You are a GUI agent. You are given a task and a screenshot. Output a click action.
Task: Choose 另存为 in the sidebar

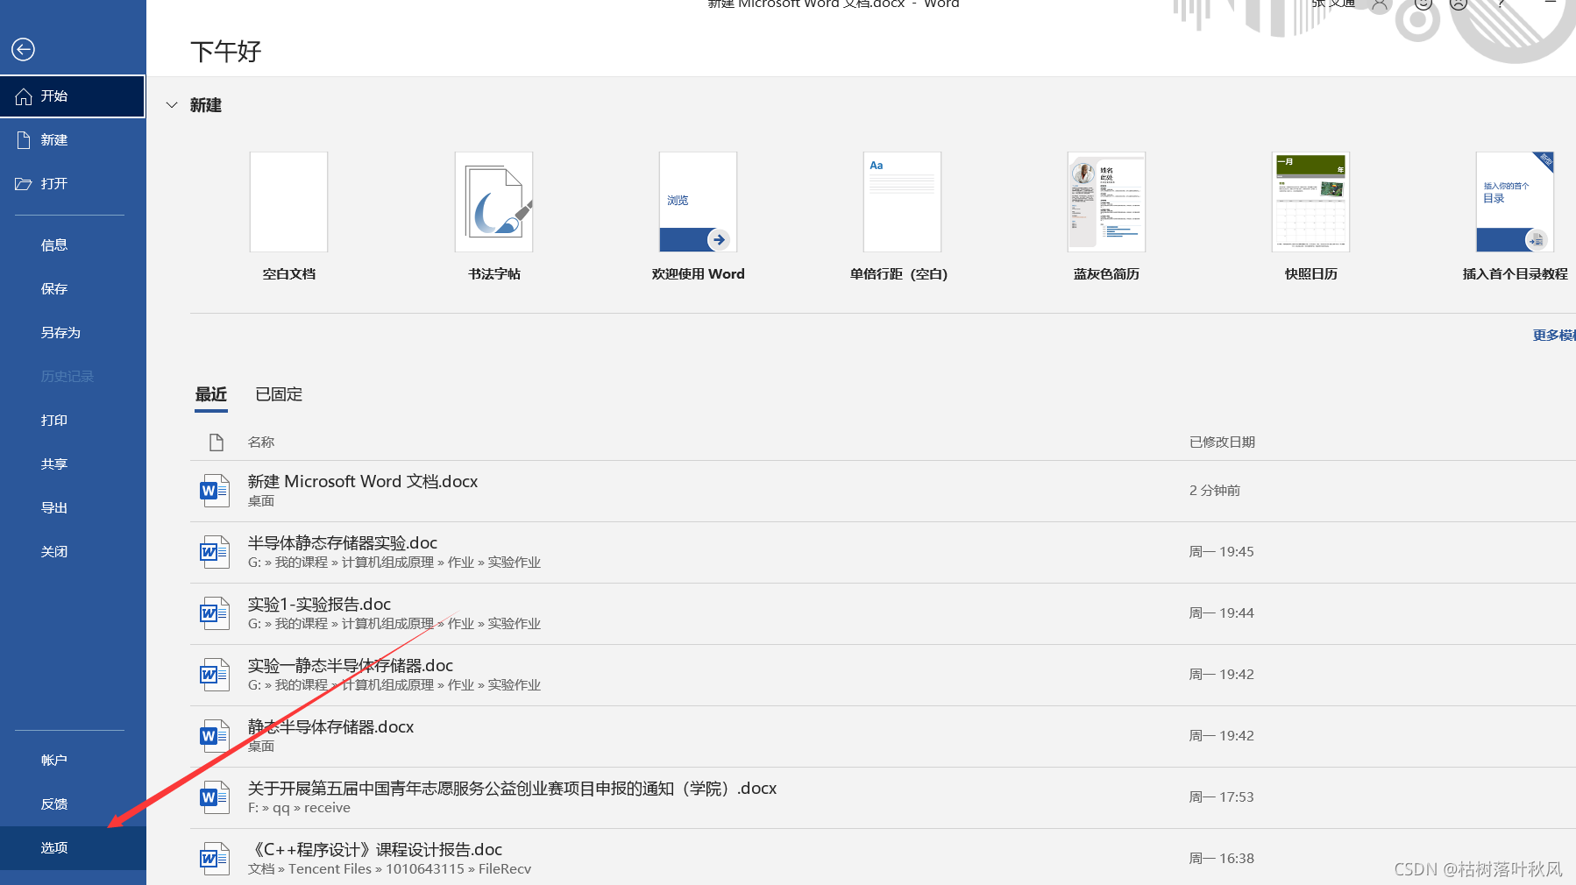tap(73, 333)
